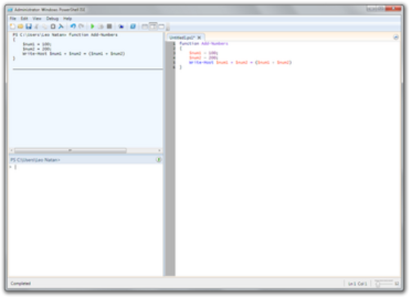Viewport: 409px width, 297px height.
Task: Select the Untitled1.ps1 script tab
Action: [x=182, y=38]
